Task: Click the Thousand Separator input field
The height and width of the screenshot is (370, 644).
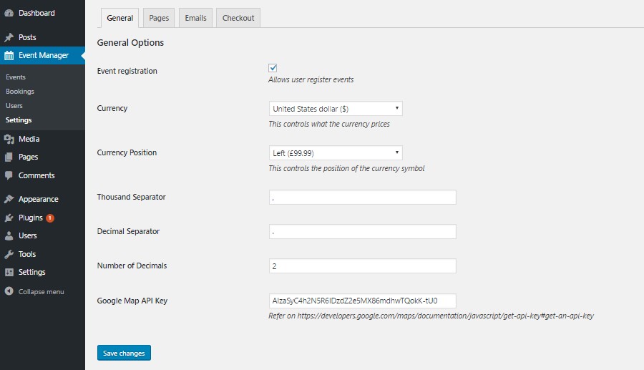Action: point(362,198)
